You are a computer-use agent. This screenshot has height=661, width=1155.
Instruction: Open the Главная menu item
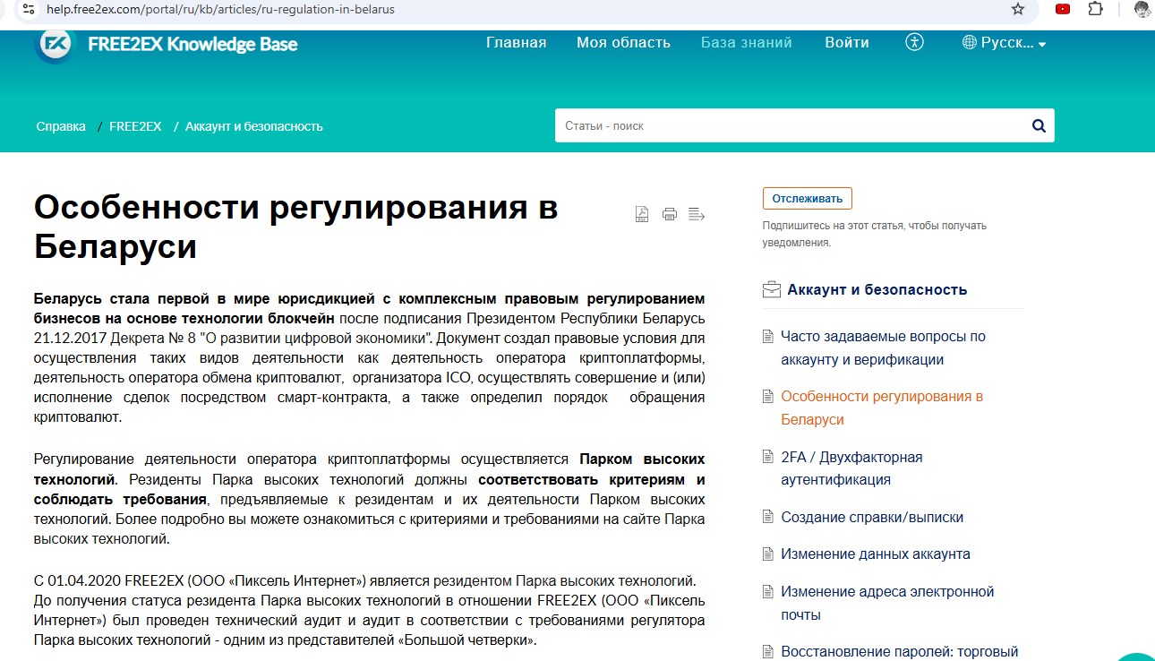pos(516,43)
